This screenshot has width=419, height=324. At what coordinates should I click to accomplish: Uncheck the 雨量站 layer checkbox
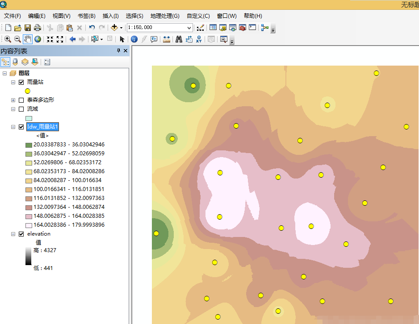click(x=21, y=82)
